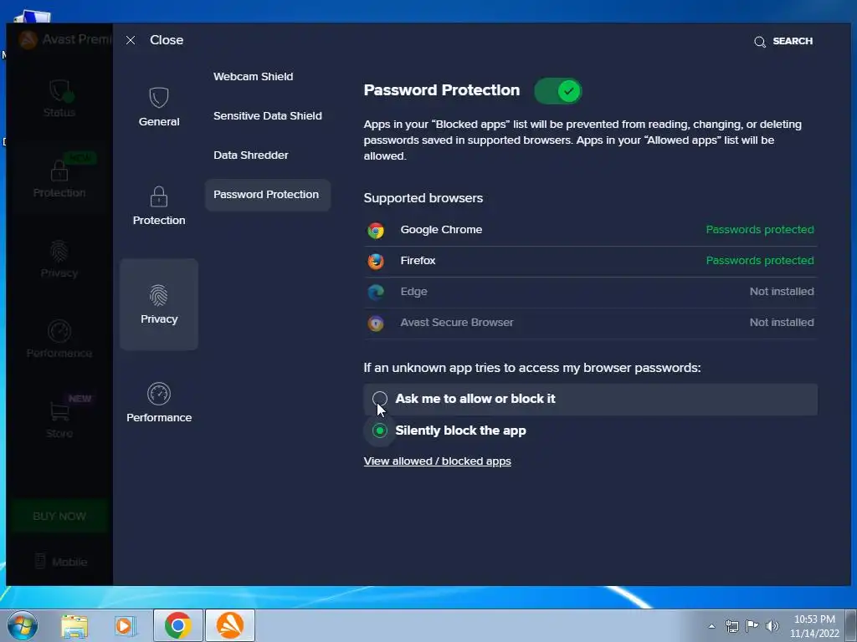This screenshot has height=642, width=857.
Task: Click the Avast taskbar button
Action: [x=230, y=625]
